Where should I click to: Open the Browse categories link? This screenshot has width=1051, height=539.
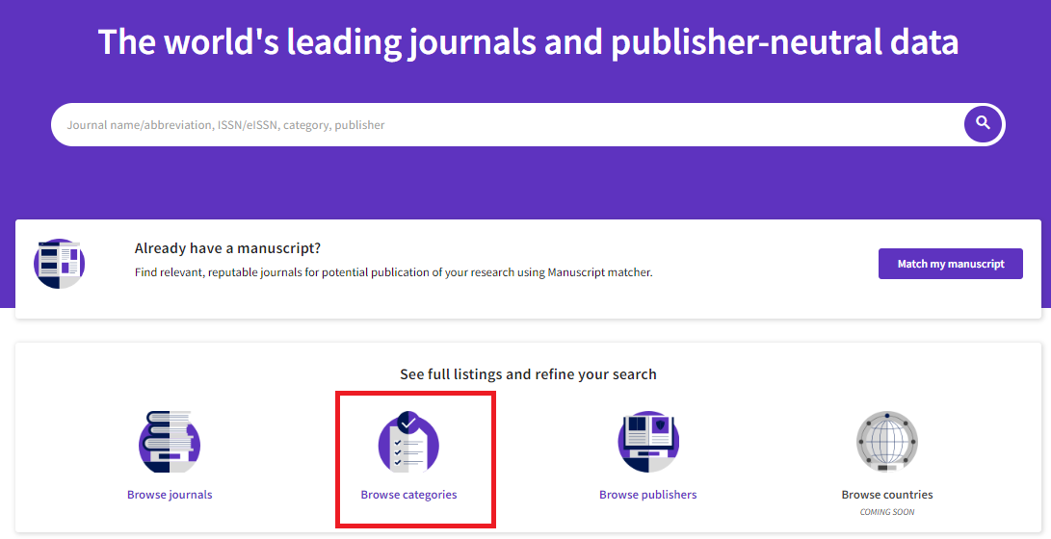408,494
